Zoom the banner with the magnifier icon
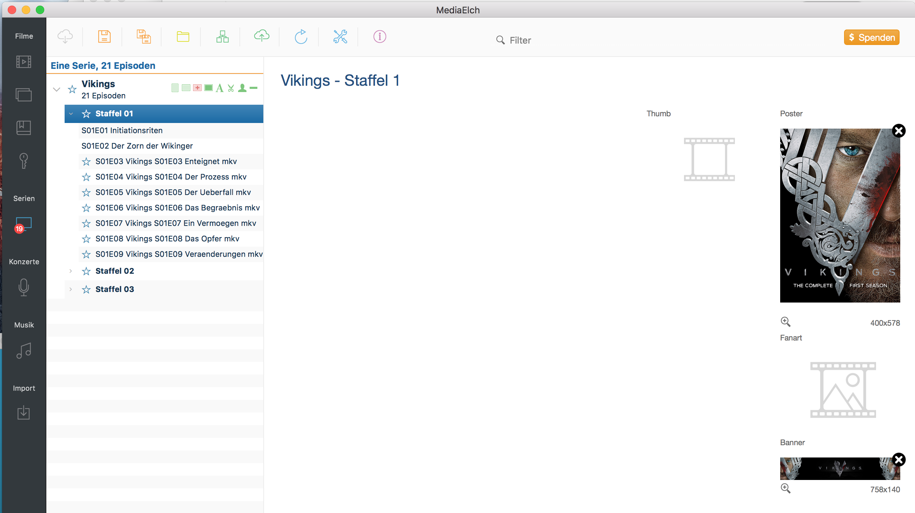Screen dimensions: 915x513 pos(785,488)
